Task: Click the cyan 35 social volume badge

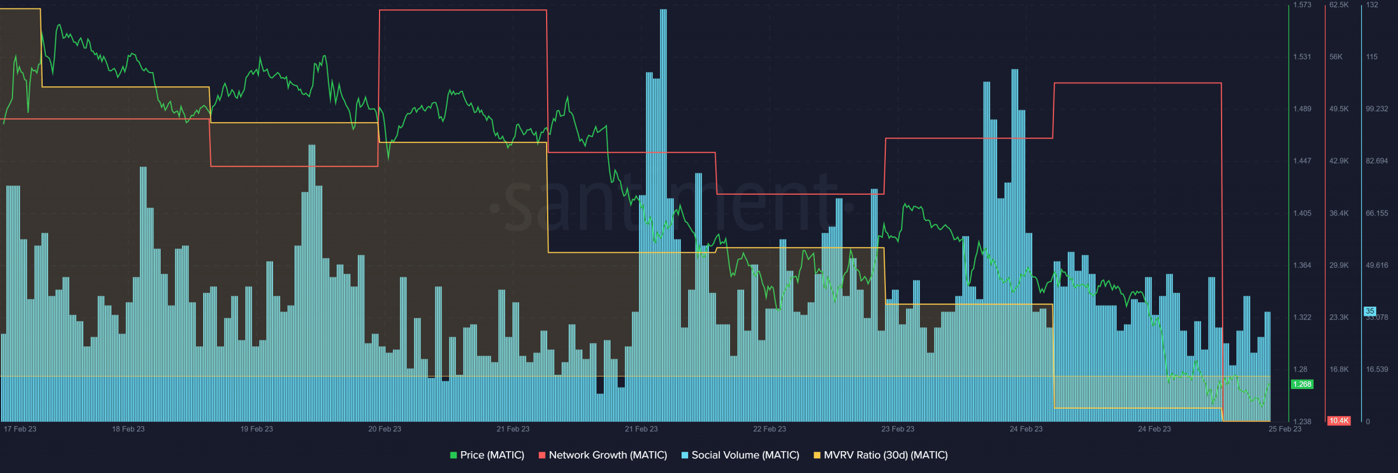Action: (x=1370, y=311)
